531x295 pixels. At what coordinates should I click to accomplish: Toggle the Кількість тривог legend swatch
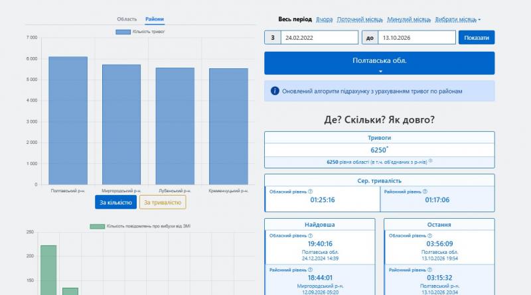click(123, 32)
